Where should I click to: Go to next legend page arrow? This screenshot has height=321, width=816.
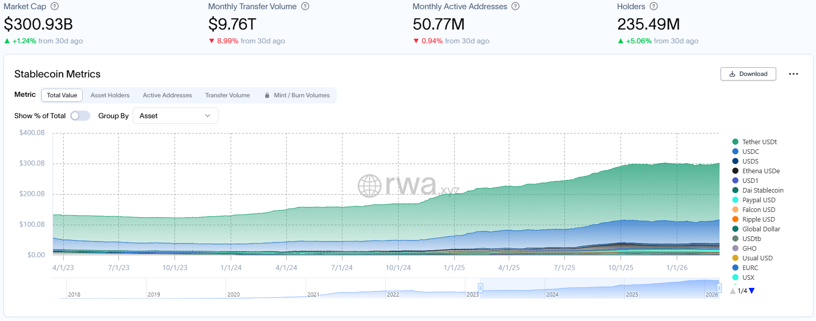pyautogui.click(x=752, y=291)
